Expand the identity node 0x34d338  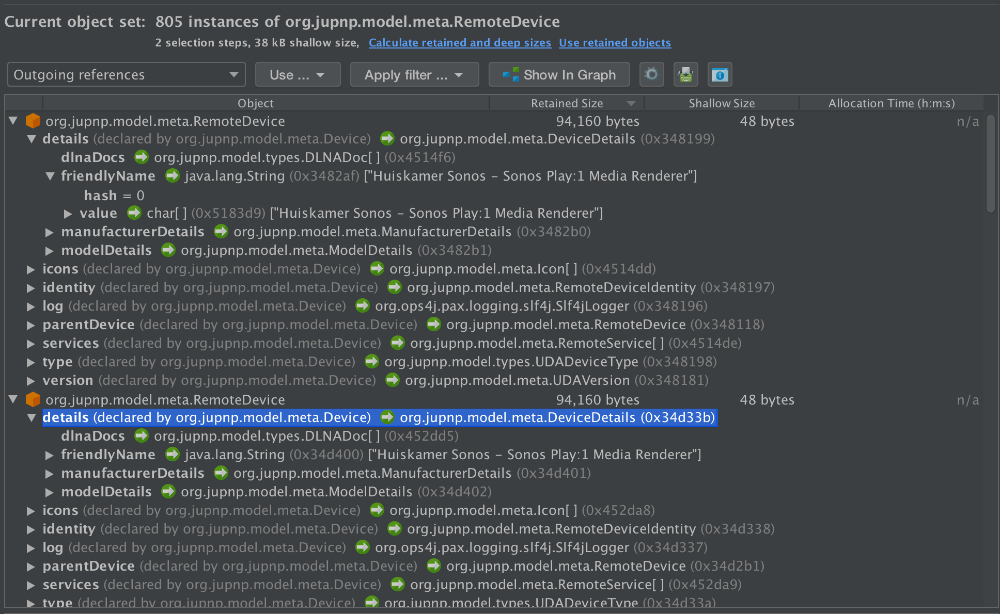point(30,529)
